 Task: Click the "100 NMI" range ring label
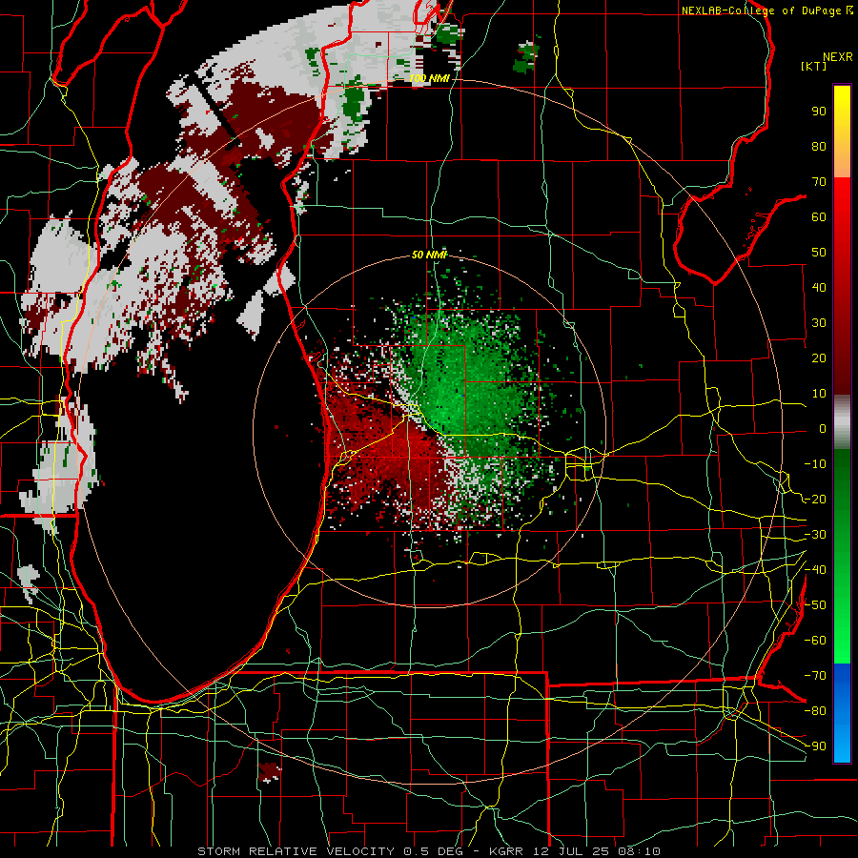[x=430, y=79]
